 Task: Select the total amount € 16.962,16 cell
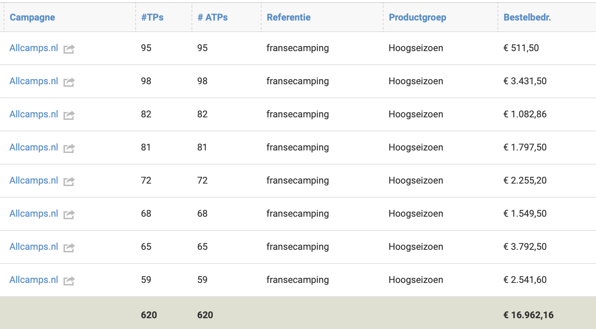528,315
